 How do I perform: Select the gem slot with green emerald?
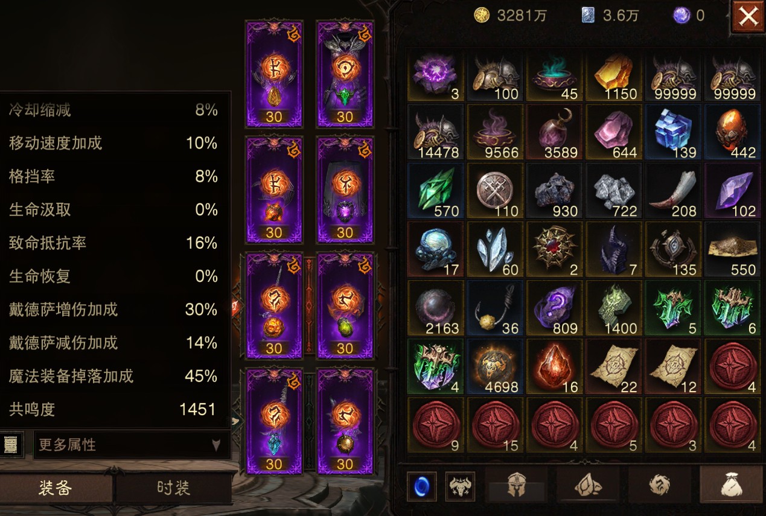345,74
